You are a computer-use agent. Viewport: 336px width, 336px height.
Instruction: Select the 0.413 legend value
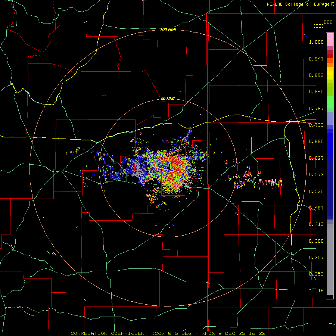(x=316, y=224)
